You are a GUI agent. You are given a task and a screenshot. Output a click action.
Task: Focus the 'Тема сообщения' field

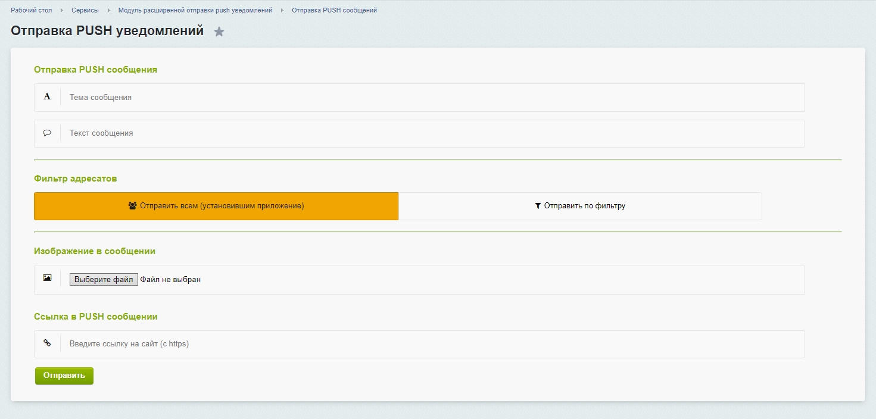(432, 98)
